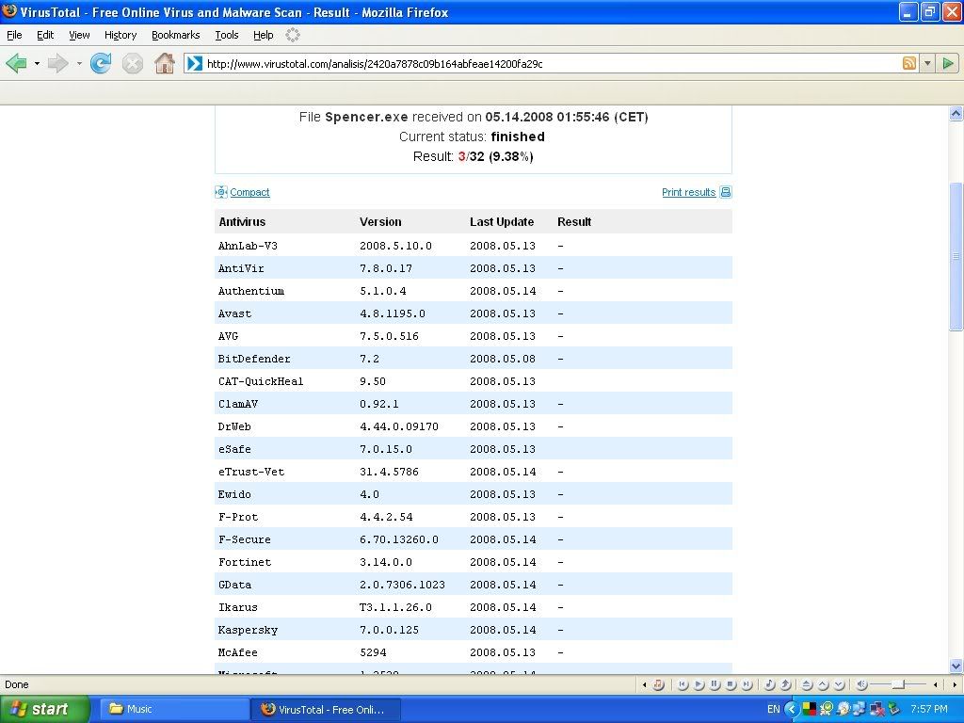Go to the Firefox home page
Viewport: 964px width, 723px height.
(x=165, y=64)
